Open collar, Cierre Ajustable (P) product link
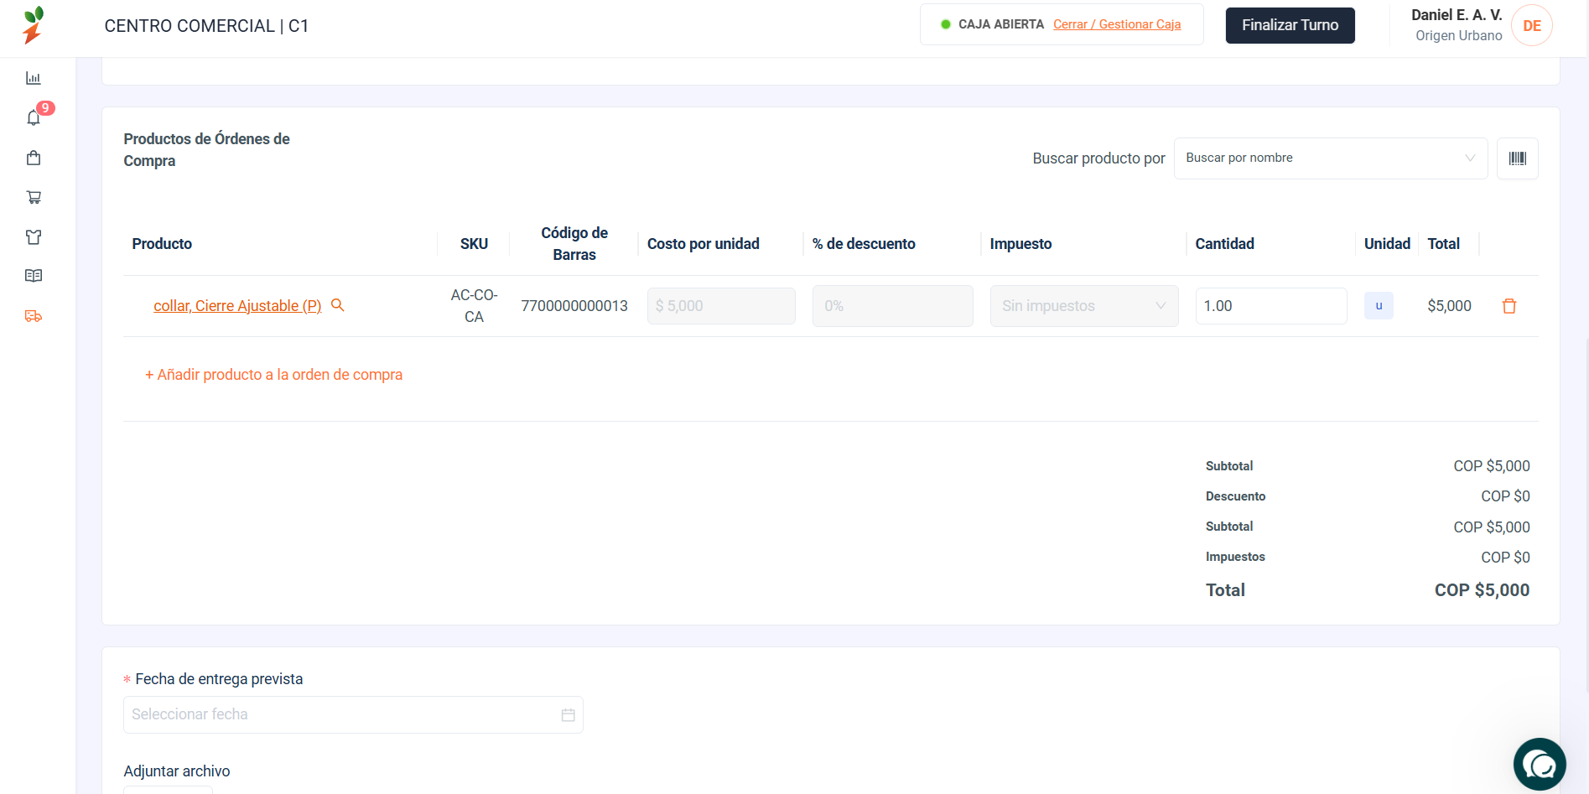Viewport: 1589px width, 794px height. click(237, 306)
